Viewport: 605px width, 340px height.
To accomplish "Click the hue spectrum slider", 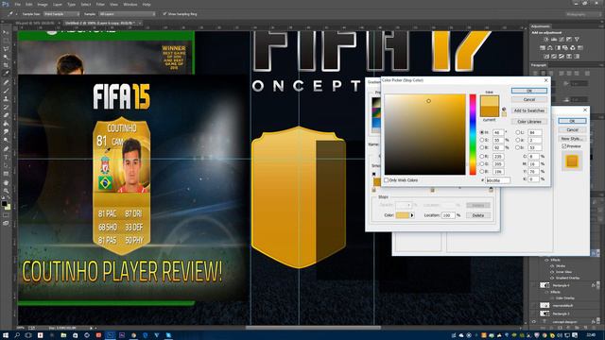I will [x=473, y=134].
